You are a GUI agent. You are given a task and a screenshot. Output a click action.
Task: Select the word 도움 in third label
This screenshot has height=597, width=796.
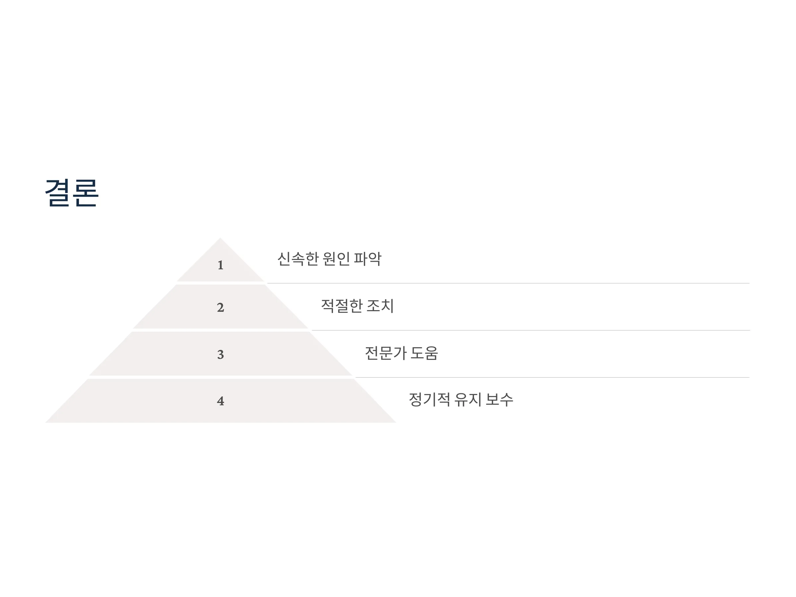(x=424, y=353)
